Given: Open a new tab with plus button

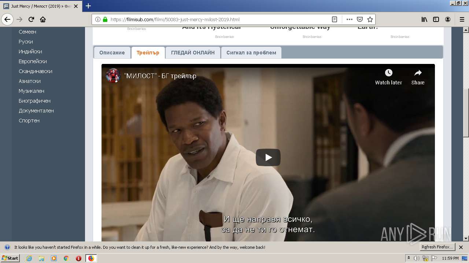Looking at the screenshot, I should pos(88,6).
